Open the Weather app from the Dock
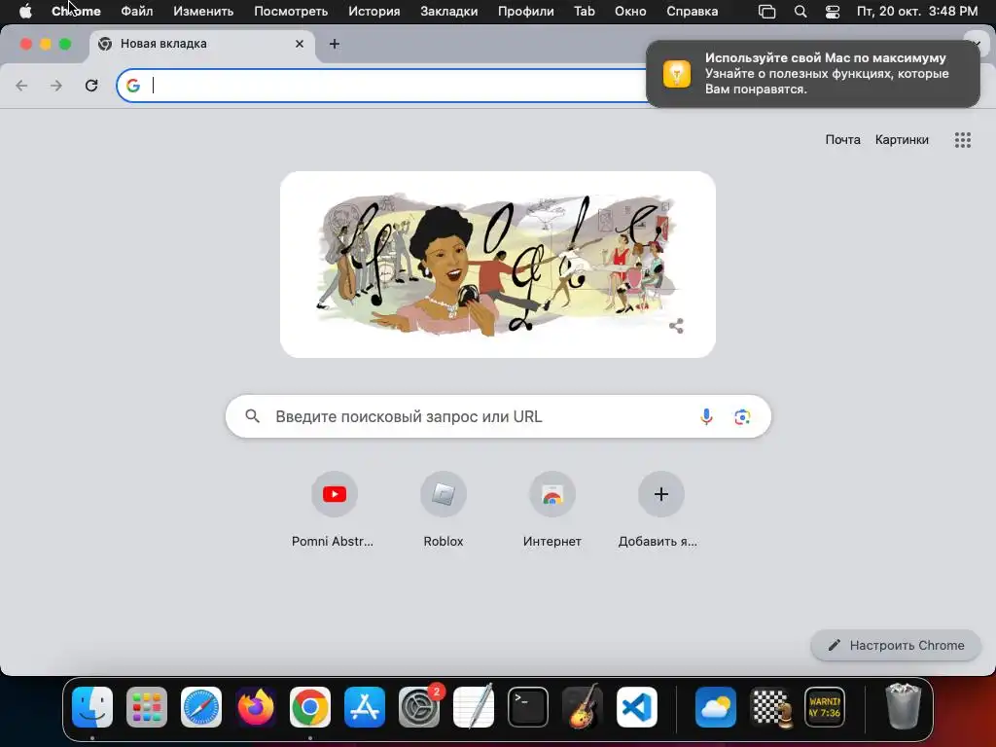The image size is (996, 747). [x=715, y=707]
